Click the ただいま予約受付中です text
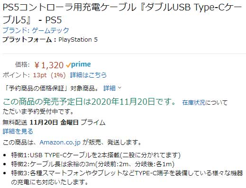Viewport: 246px width, 188px height. pos(38,112)
